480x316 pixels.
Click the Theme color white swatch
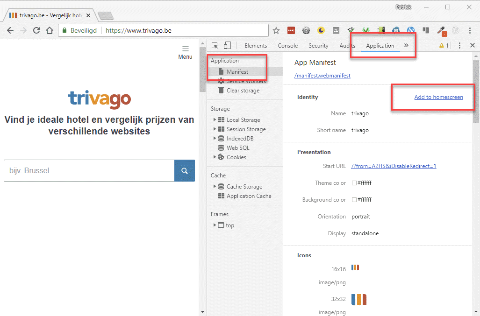coord(354,183)
